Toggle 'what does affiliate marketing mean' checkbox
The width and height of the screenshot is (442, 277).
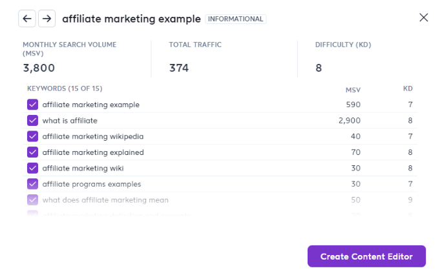[x=33, y=200]
